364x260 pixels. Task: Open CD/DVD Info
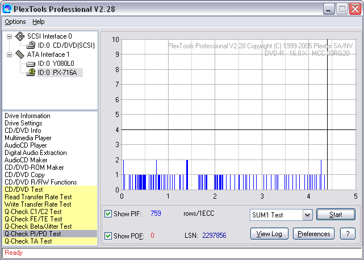[x=23, y=131]
